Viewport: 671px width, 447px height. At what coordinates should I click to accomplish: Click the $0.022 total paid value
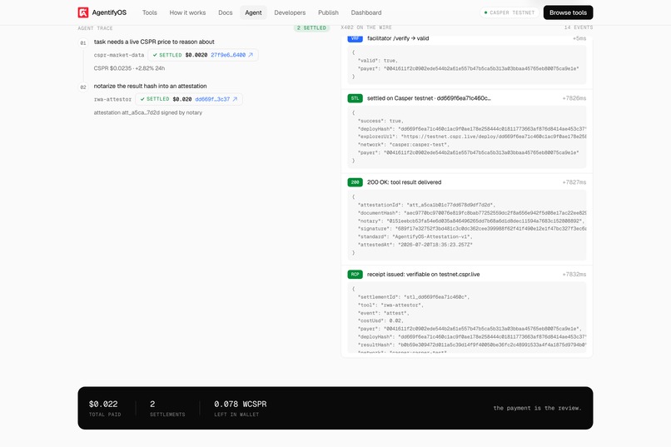(103, 404)
